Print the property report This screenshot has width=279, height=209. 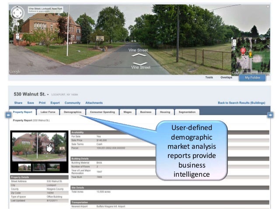[42, 103]
